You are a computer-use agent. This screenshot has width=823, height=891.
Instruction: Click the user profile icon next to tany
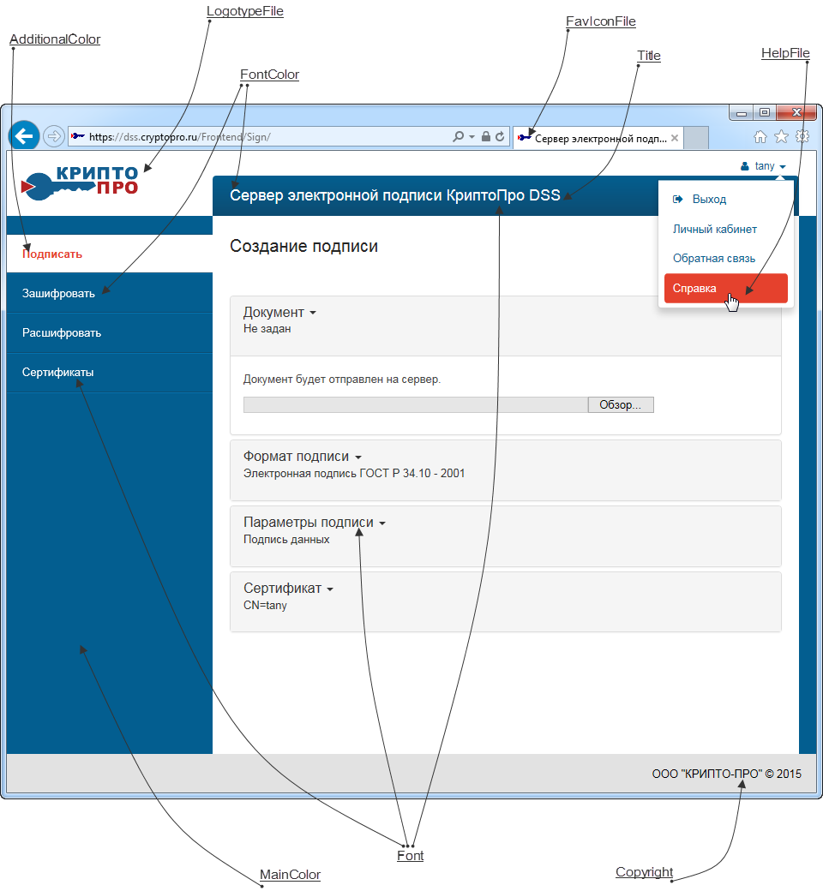pyautogui.click(x=744, y=166)
